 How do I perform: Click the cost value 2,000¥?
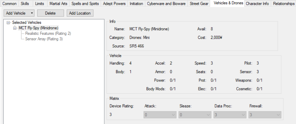click(x=216, y=38)
